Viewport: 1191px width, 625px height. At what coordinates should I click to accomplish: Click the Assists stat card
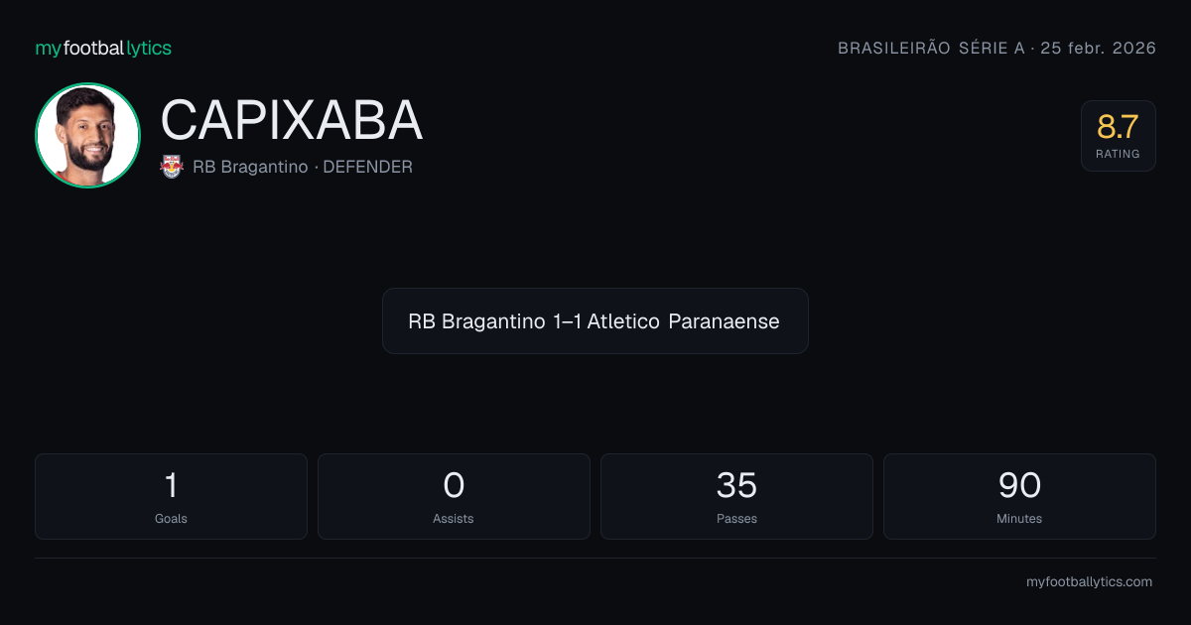pos(454,496)
